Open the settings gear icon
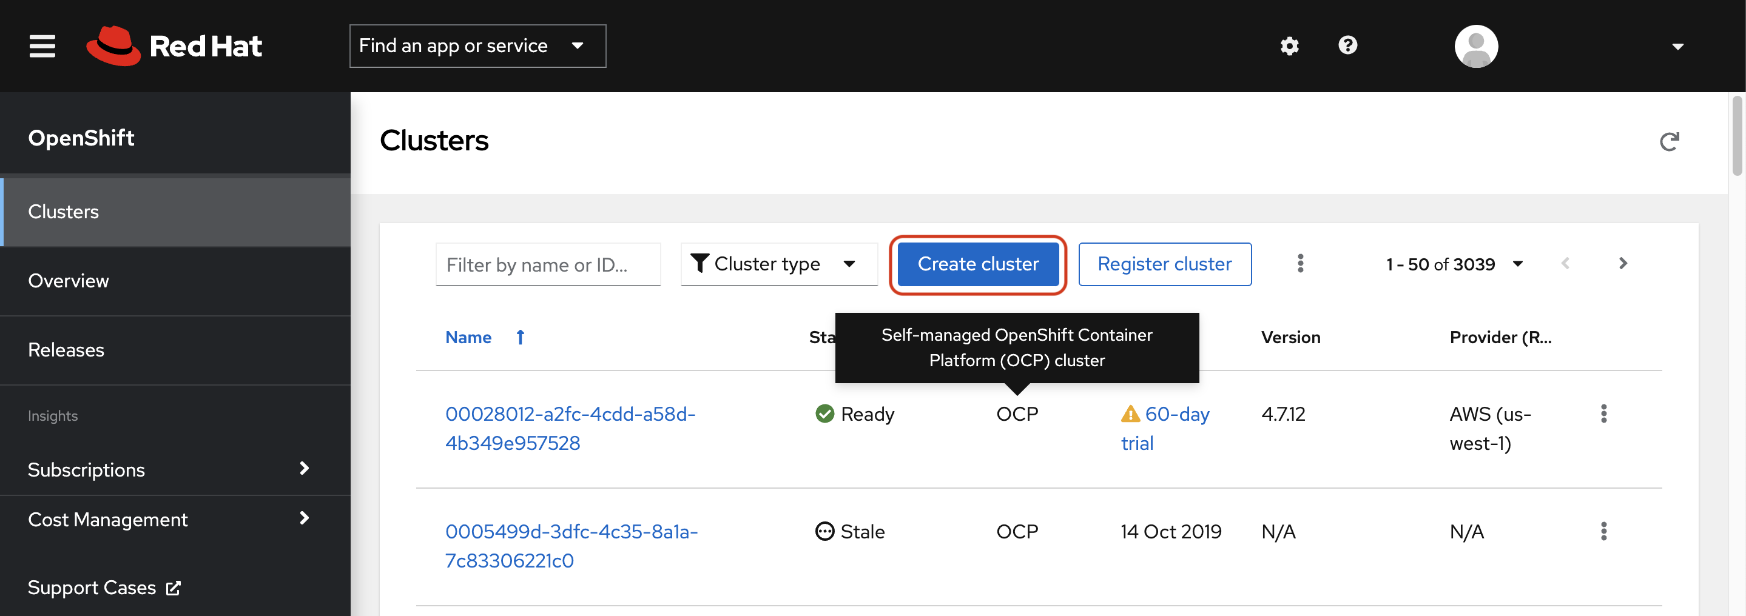The width and height of the screenshot is (1746, 616). click(x=1289, y=45)
